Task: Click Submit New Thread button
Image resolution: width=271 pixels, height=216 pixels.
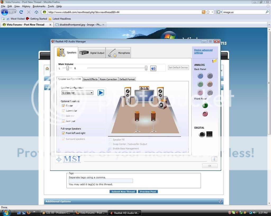Action: (x=123, y=191)
